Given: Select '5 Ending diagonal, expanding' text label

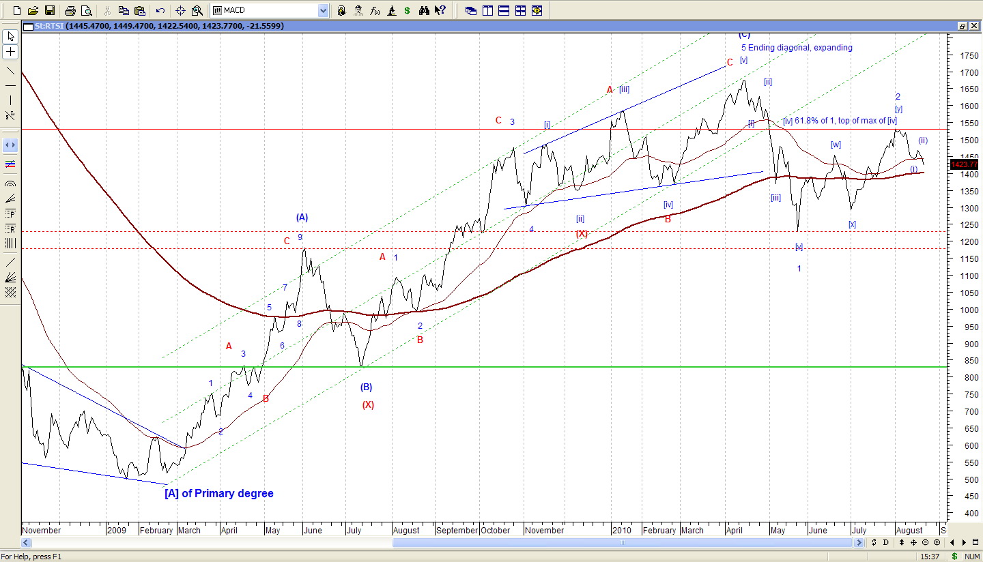Looking at the screenshot, I should coord(797,48).
